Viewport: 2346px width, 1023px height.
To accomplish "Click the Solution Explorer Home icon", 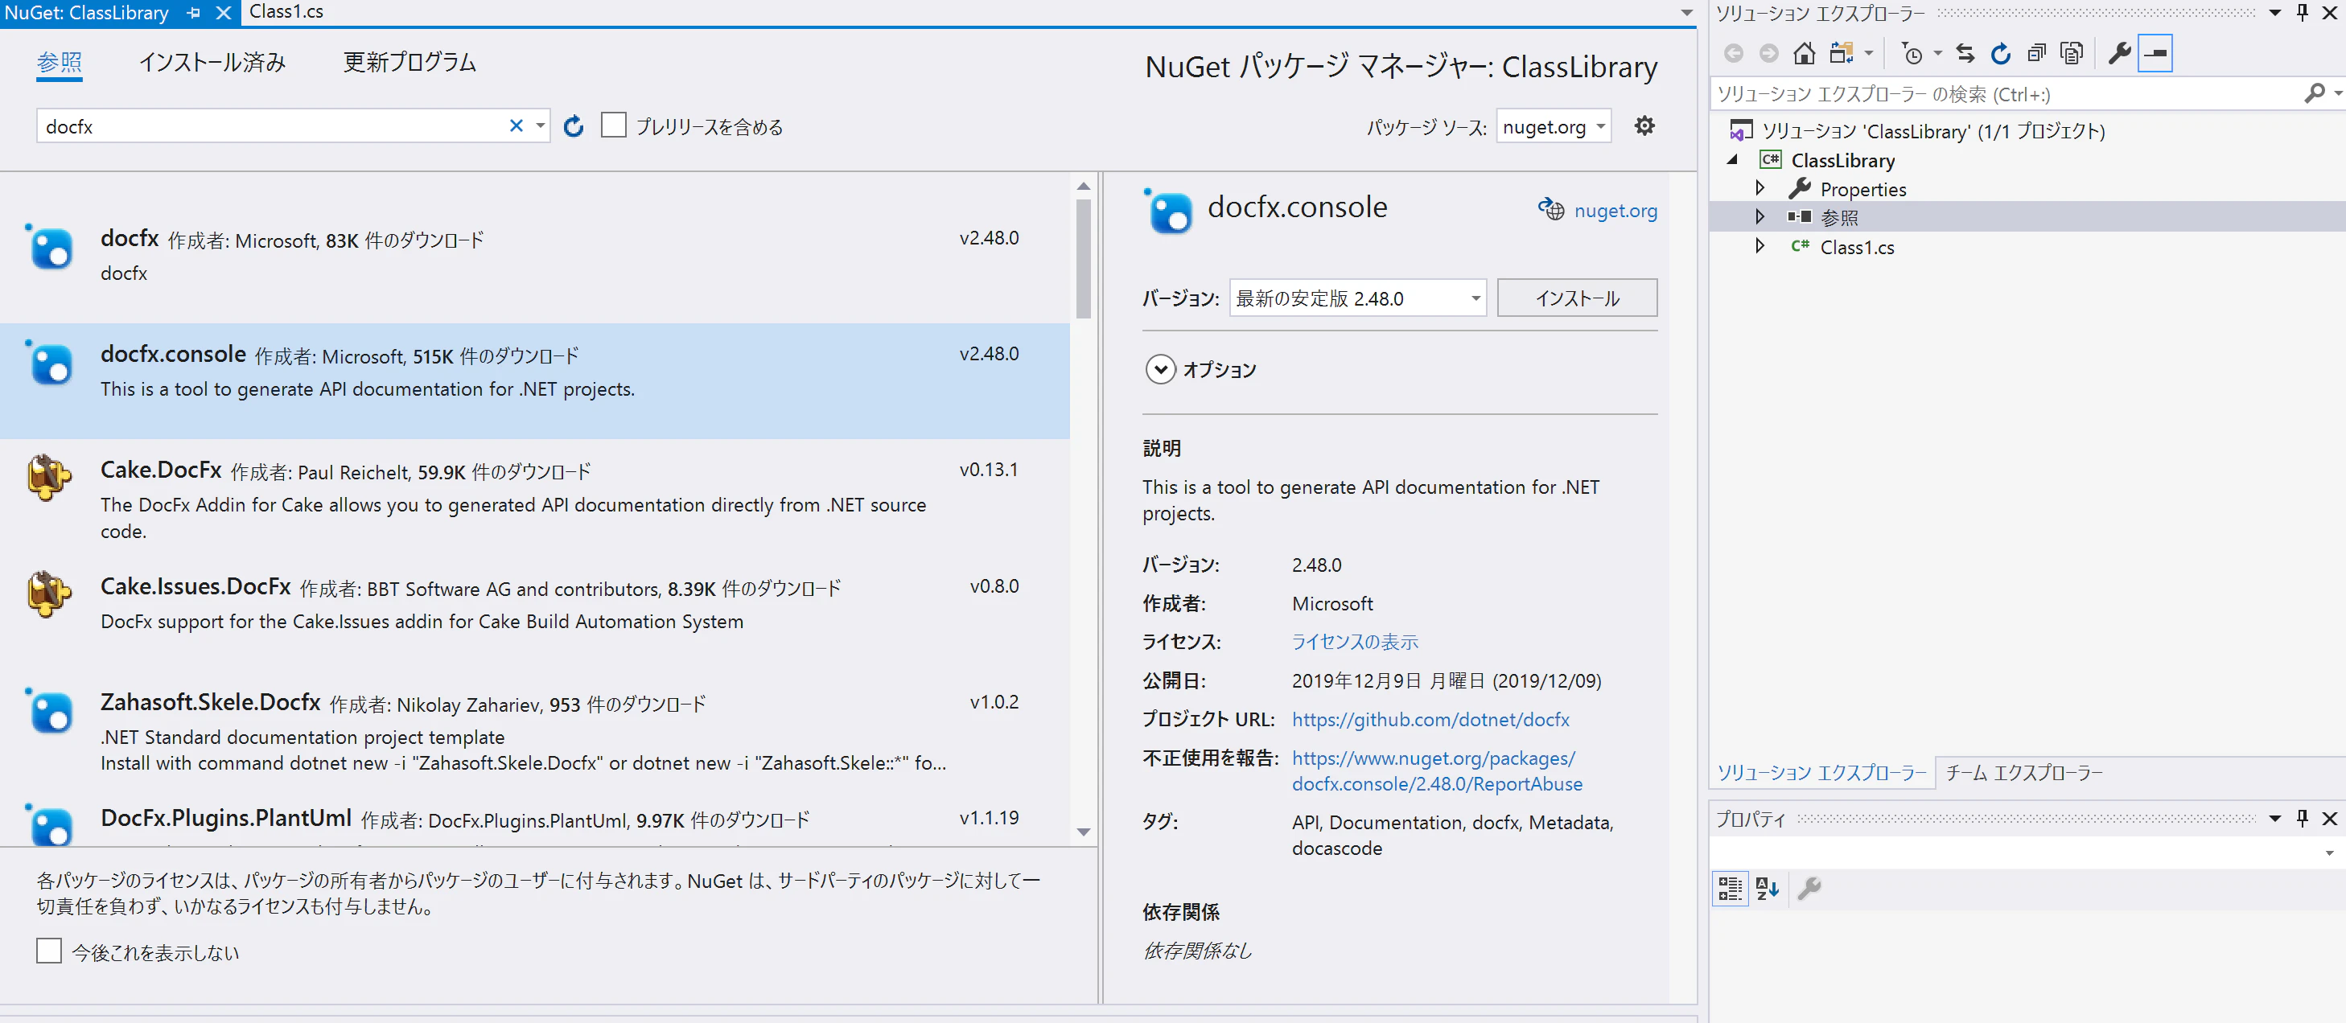I will (x=1803, y=54).
